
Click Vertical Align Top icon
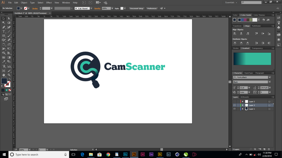coord(256,34)
